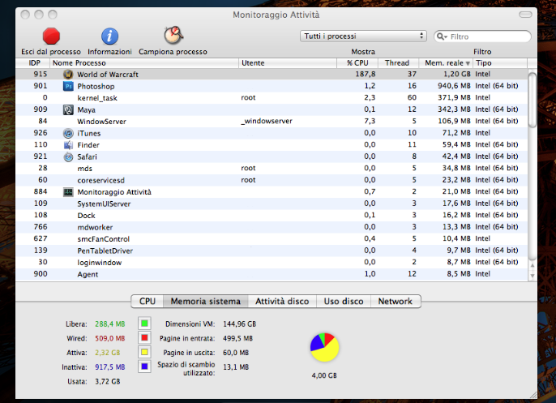The width and height of the screenshot is (556, 403).
Task: Click the blue Inattiva color swatch
Action: [144, 367]
